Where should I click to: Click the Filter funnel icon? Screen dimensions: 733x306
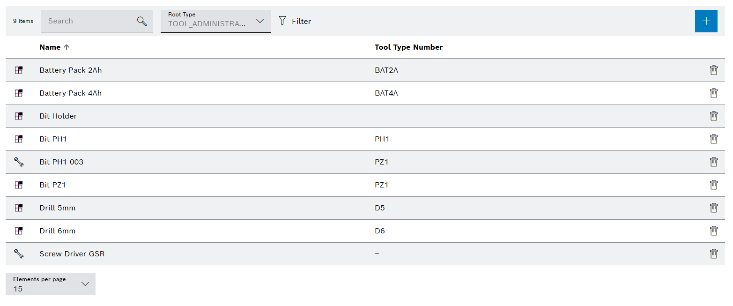tap(282, 21)
